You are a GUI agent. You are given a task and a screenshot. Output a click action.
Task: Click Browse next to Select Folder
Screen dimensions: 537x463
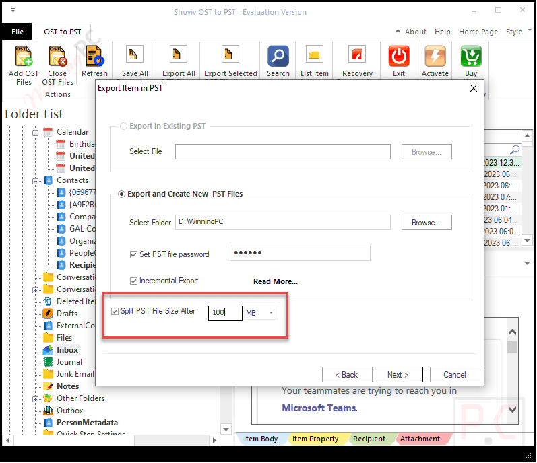point(427,223)
